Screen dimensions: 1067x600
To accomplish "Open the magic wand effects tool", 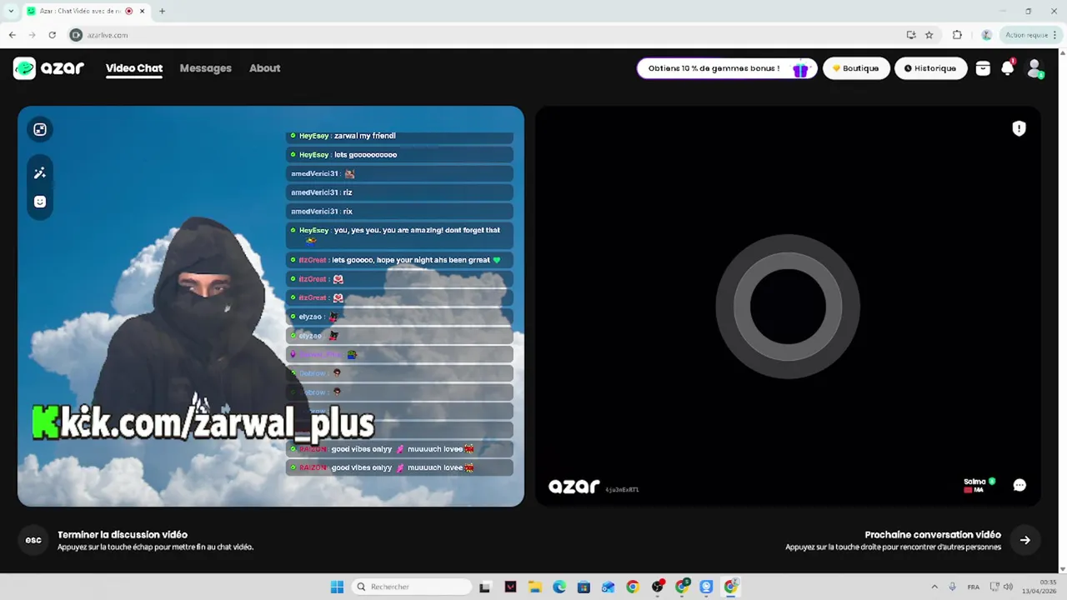I will [x=40, y=172].
